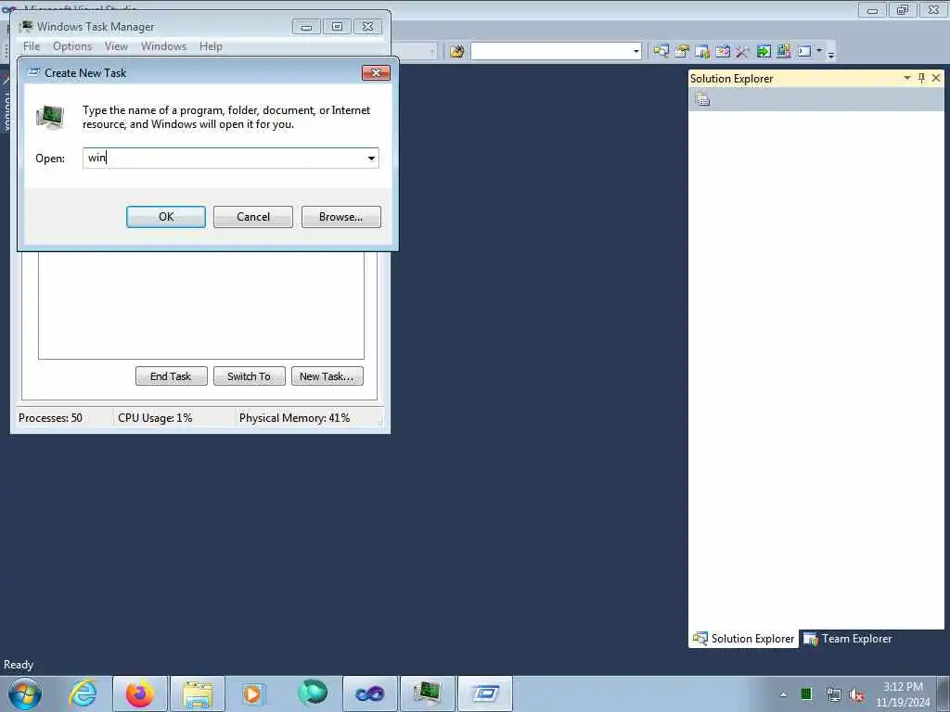Expand the Open combo box dropdown arrow
Viewport: 950px width, 712px height.
click(x=371, y=158)
